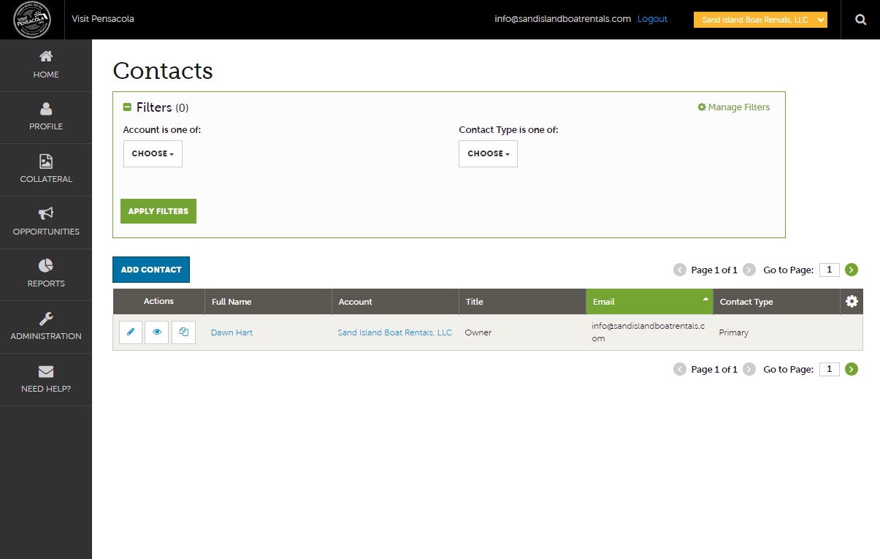Viewport: 880px width, 559px height.
Task: Click top next page arrow beside Page 1 of 1
Action: 749,270
